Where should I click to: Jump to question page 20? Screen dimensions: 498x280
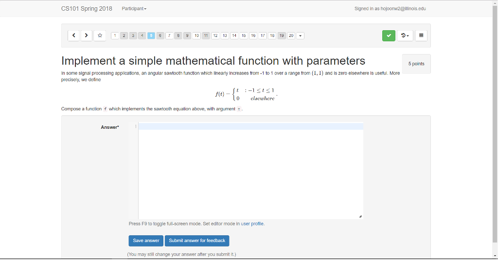coord(291,35)
